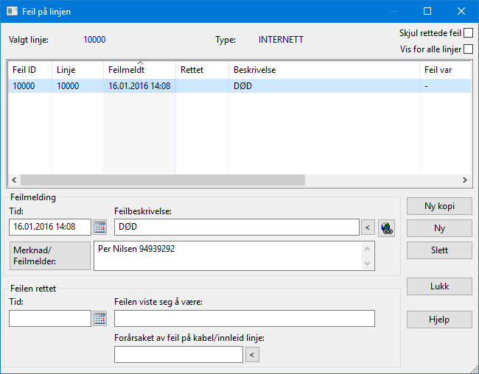This screenshot has width=479, height=374.
Task: Sort by Rettet column header
Action: [202, 70]
